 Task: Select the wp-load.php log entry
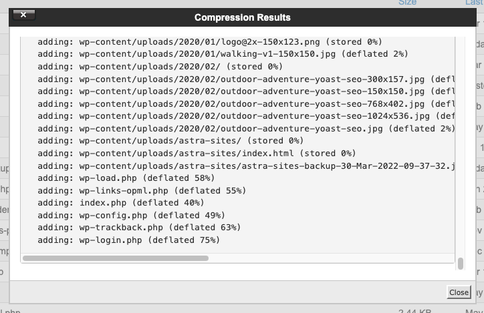[126, 178]
